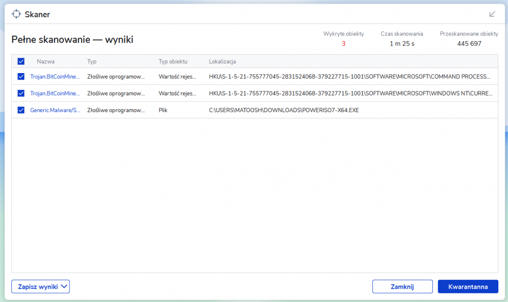Screen dimensions: 508x302
Task: Open the second Trojan.BitCoinMiner threat link
Action: pyautogui.click(x=55, y=93)
